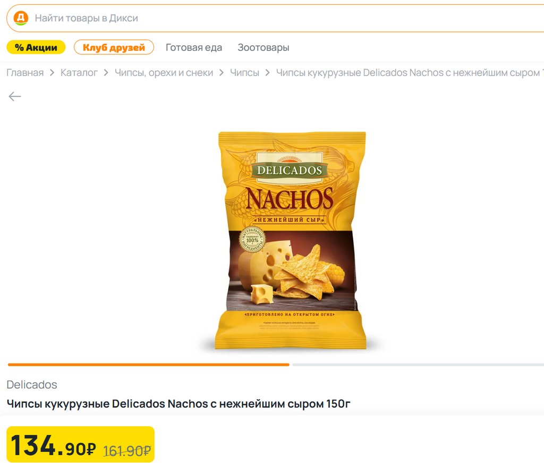Select Готовая еда menu item
This screenshot has width=544, height=463.
click(x=194, y=47)
